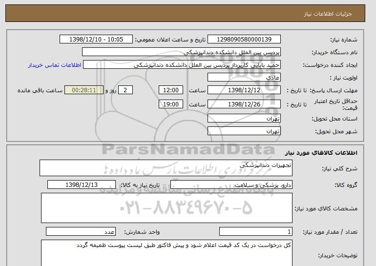Click label تعداد / مقدار مورد نیاز
Viewport: 376px width, 266px height.
[330, 232]
